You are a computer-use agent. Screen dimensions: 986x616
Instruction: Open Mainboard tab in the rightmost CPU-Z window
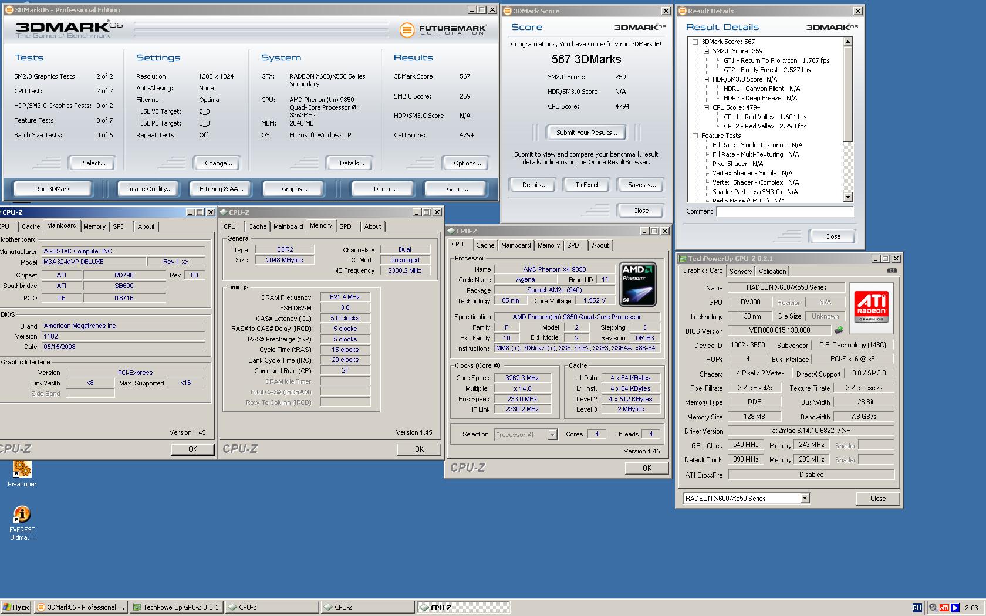tap(516, 246)
